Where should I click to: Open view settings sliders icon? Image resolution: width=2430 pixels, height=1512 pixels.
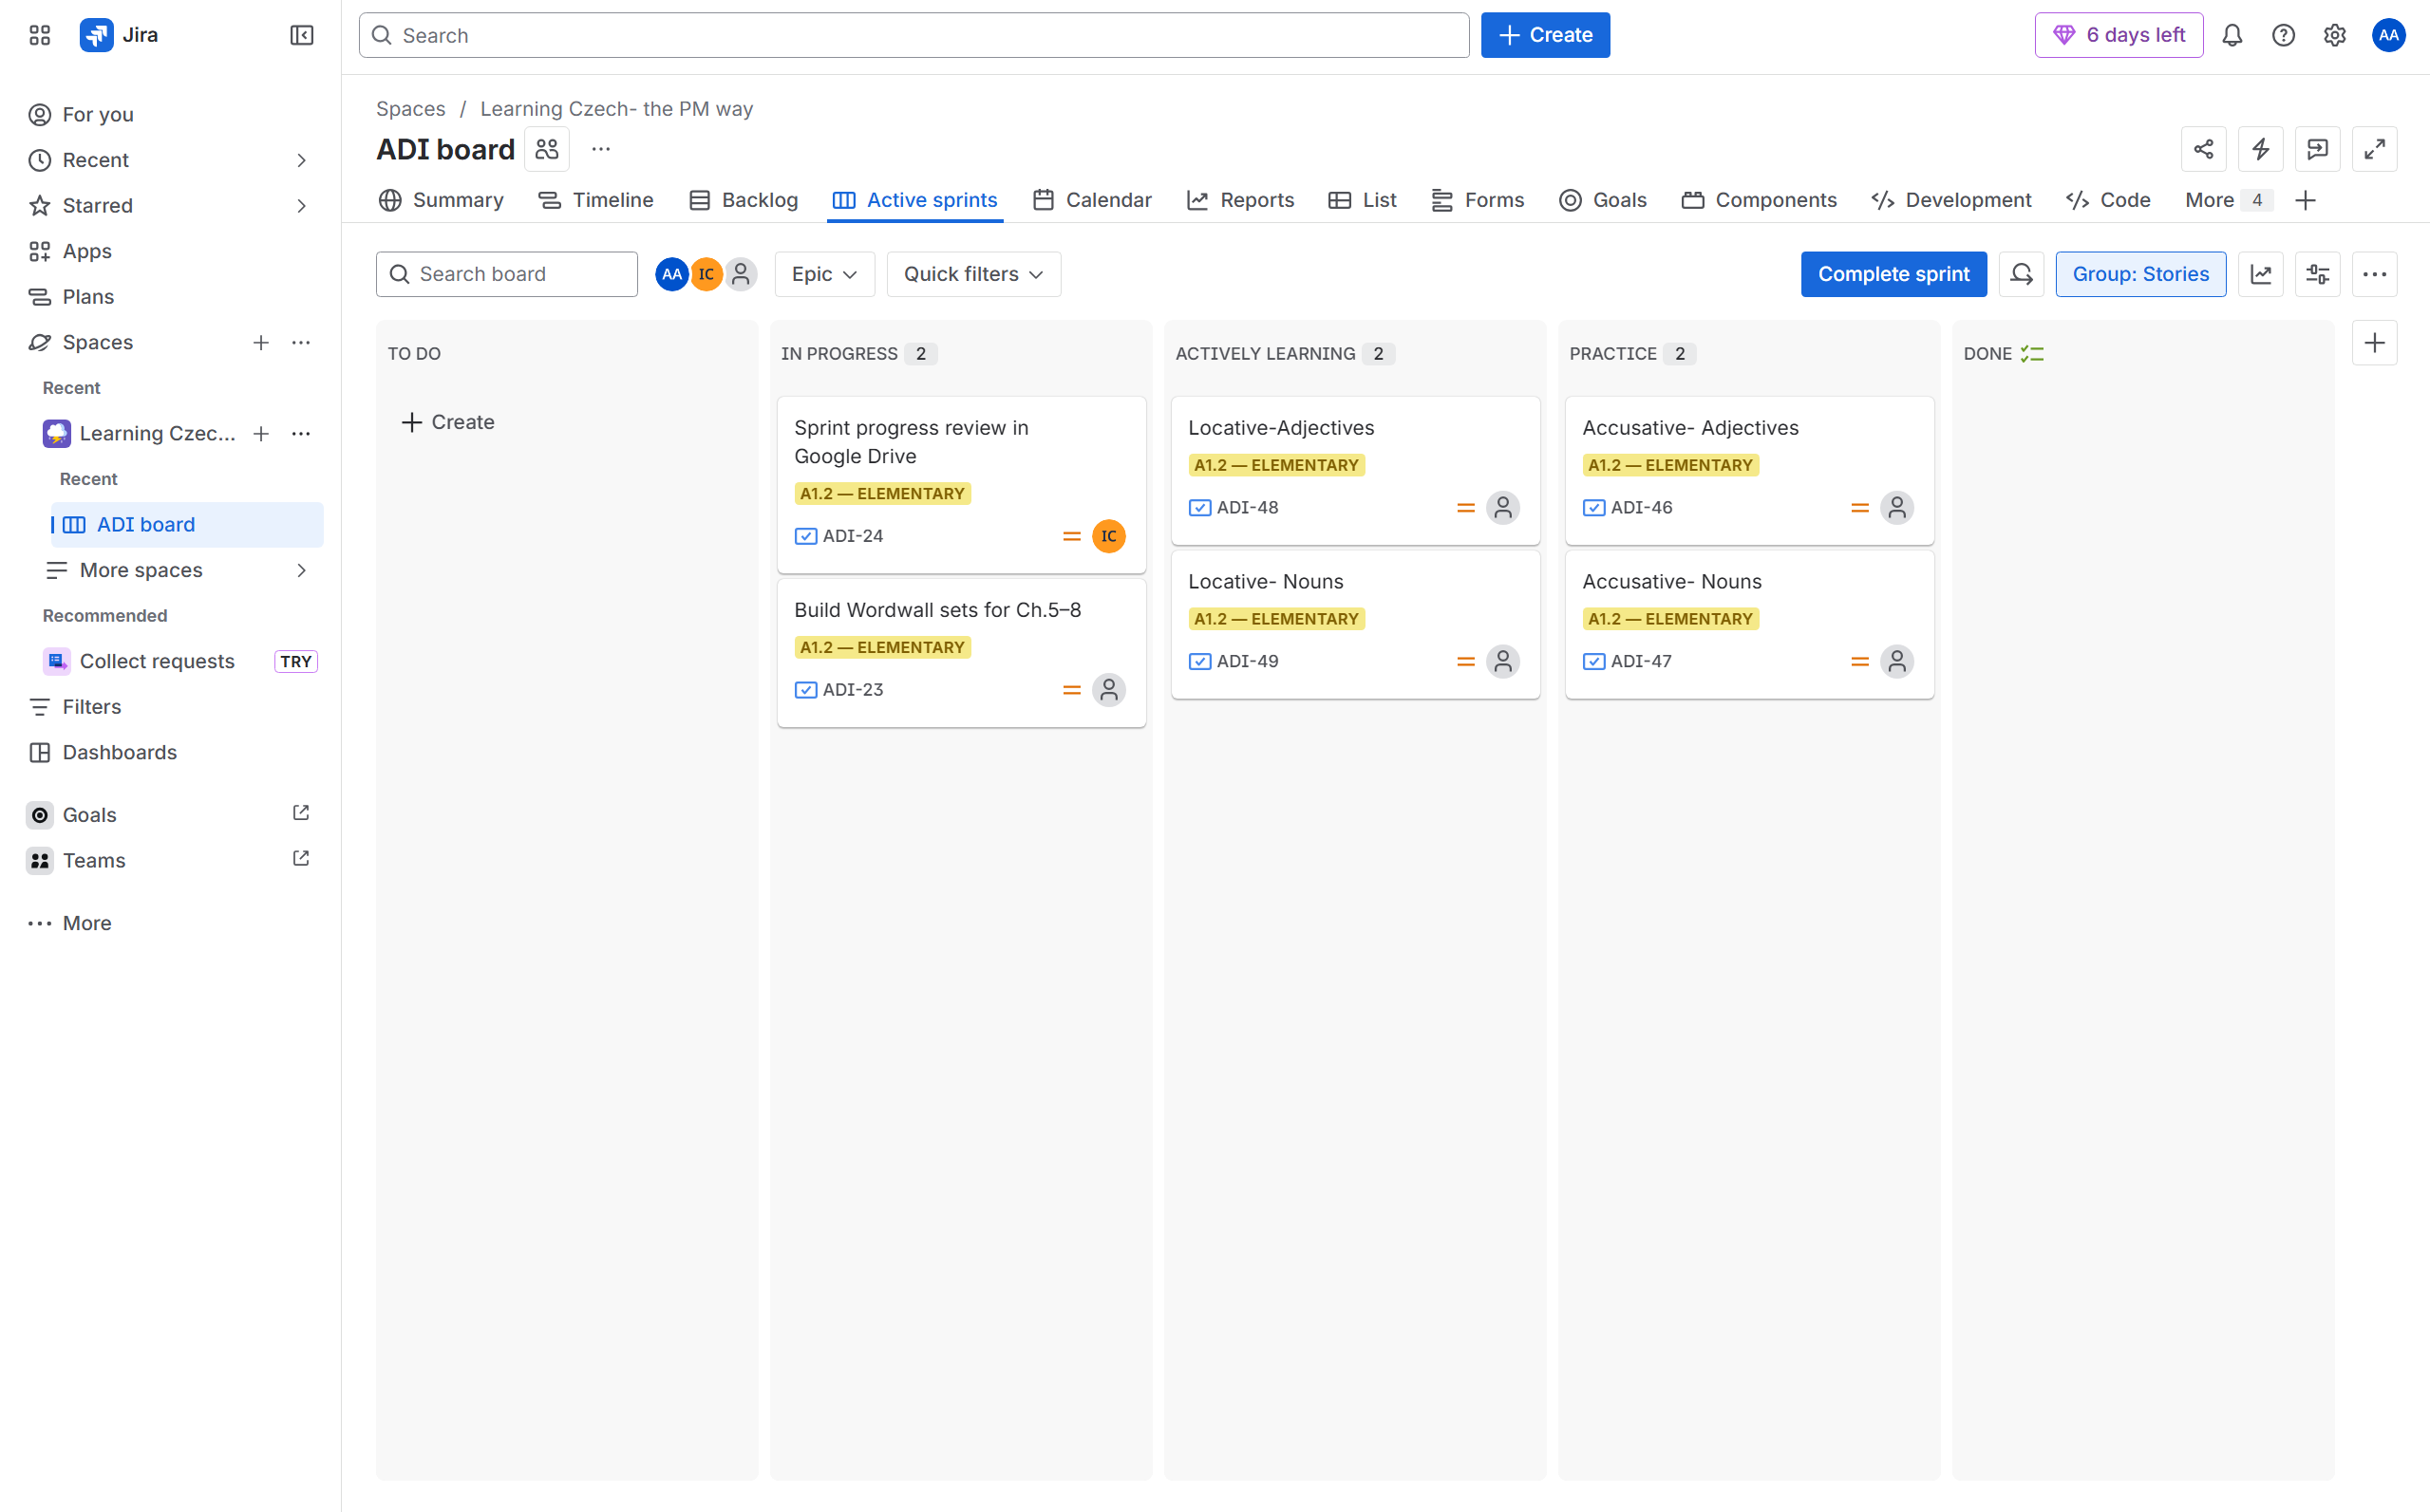(2317, 274)
